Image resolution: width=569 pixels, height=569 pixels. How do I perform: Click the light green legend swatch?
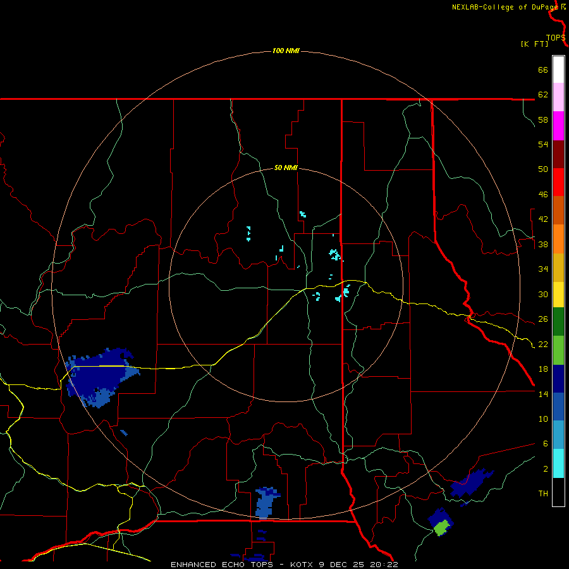(558, 350)
